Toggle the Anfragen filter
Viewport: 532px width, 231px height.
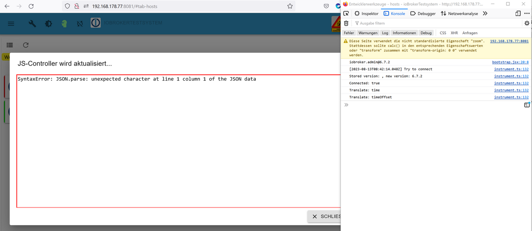(470, 33)
